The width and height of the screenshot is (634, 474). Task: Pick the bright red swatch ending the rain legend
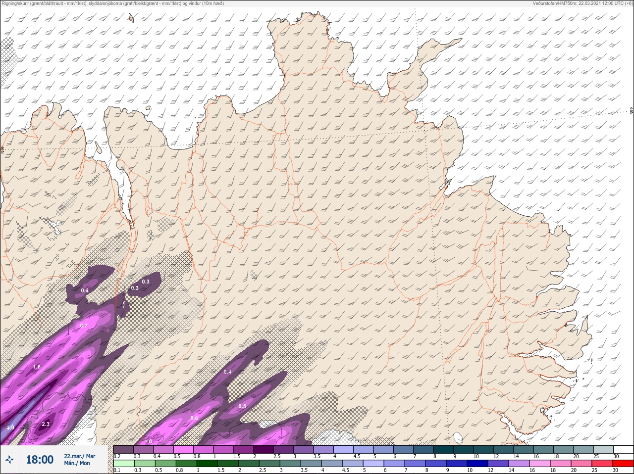[x=623, y=464]
